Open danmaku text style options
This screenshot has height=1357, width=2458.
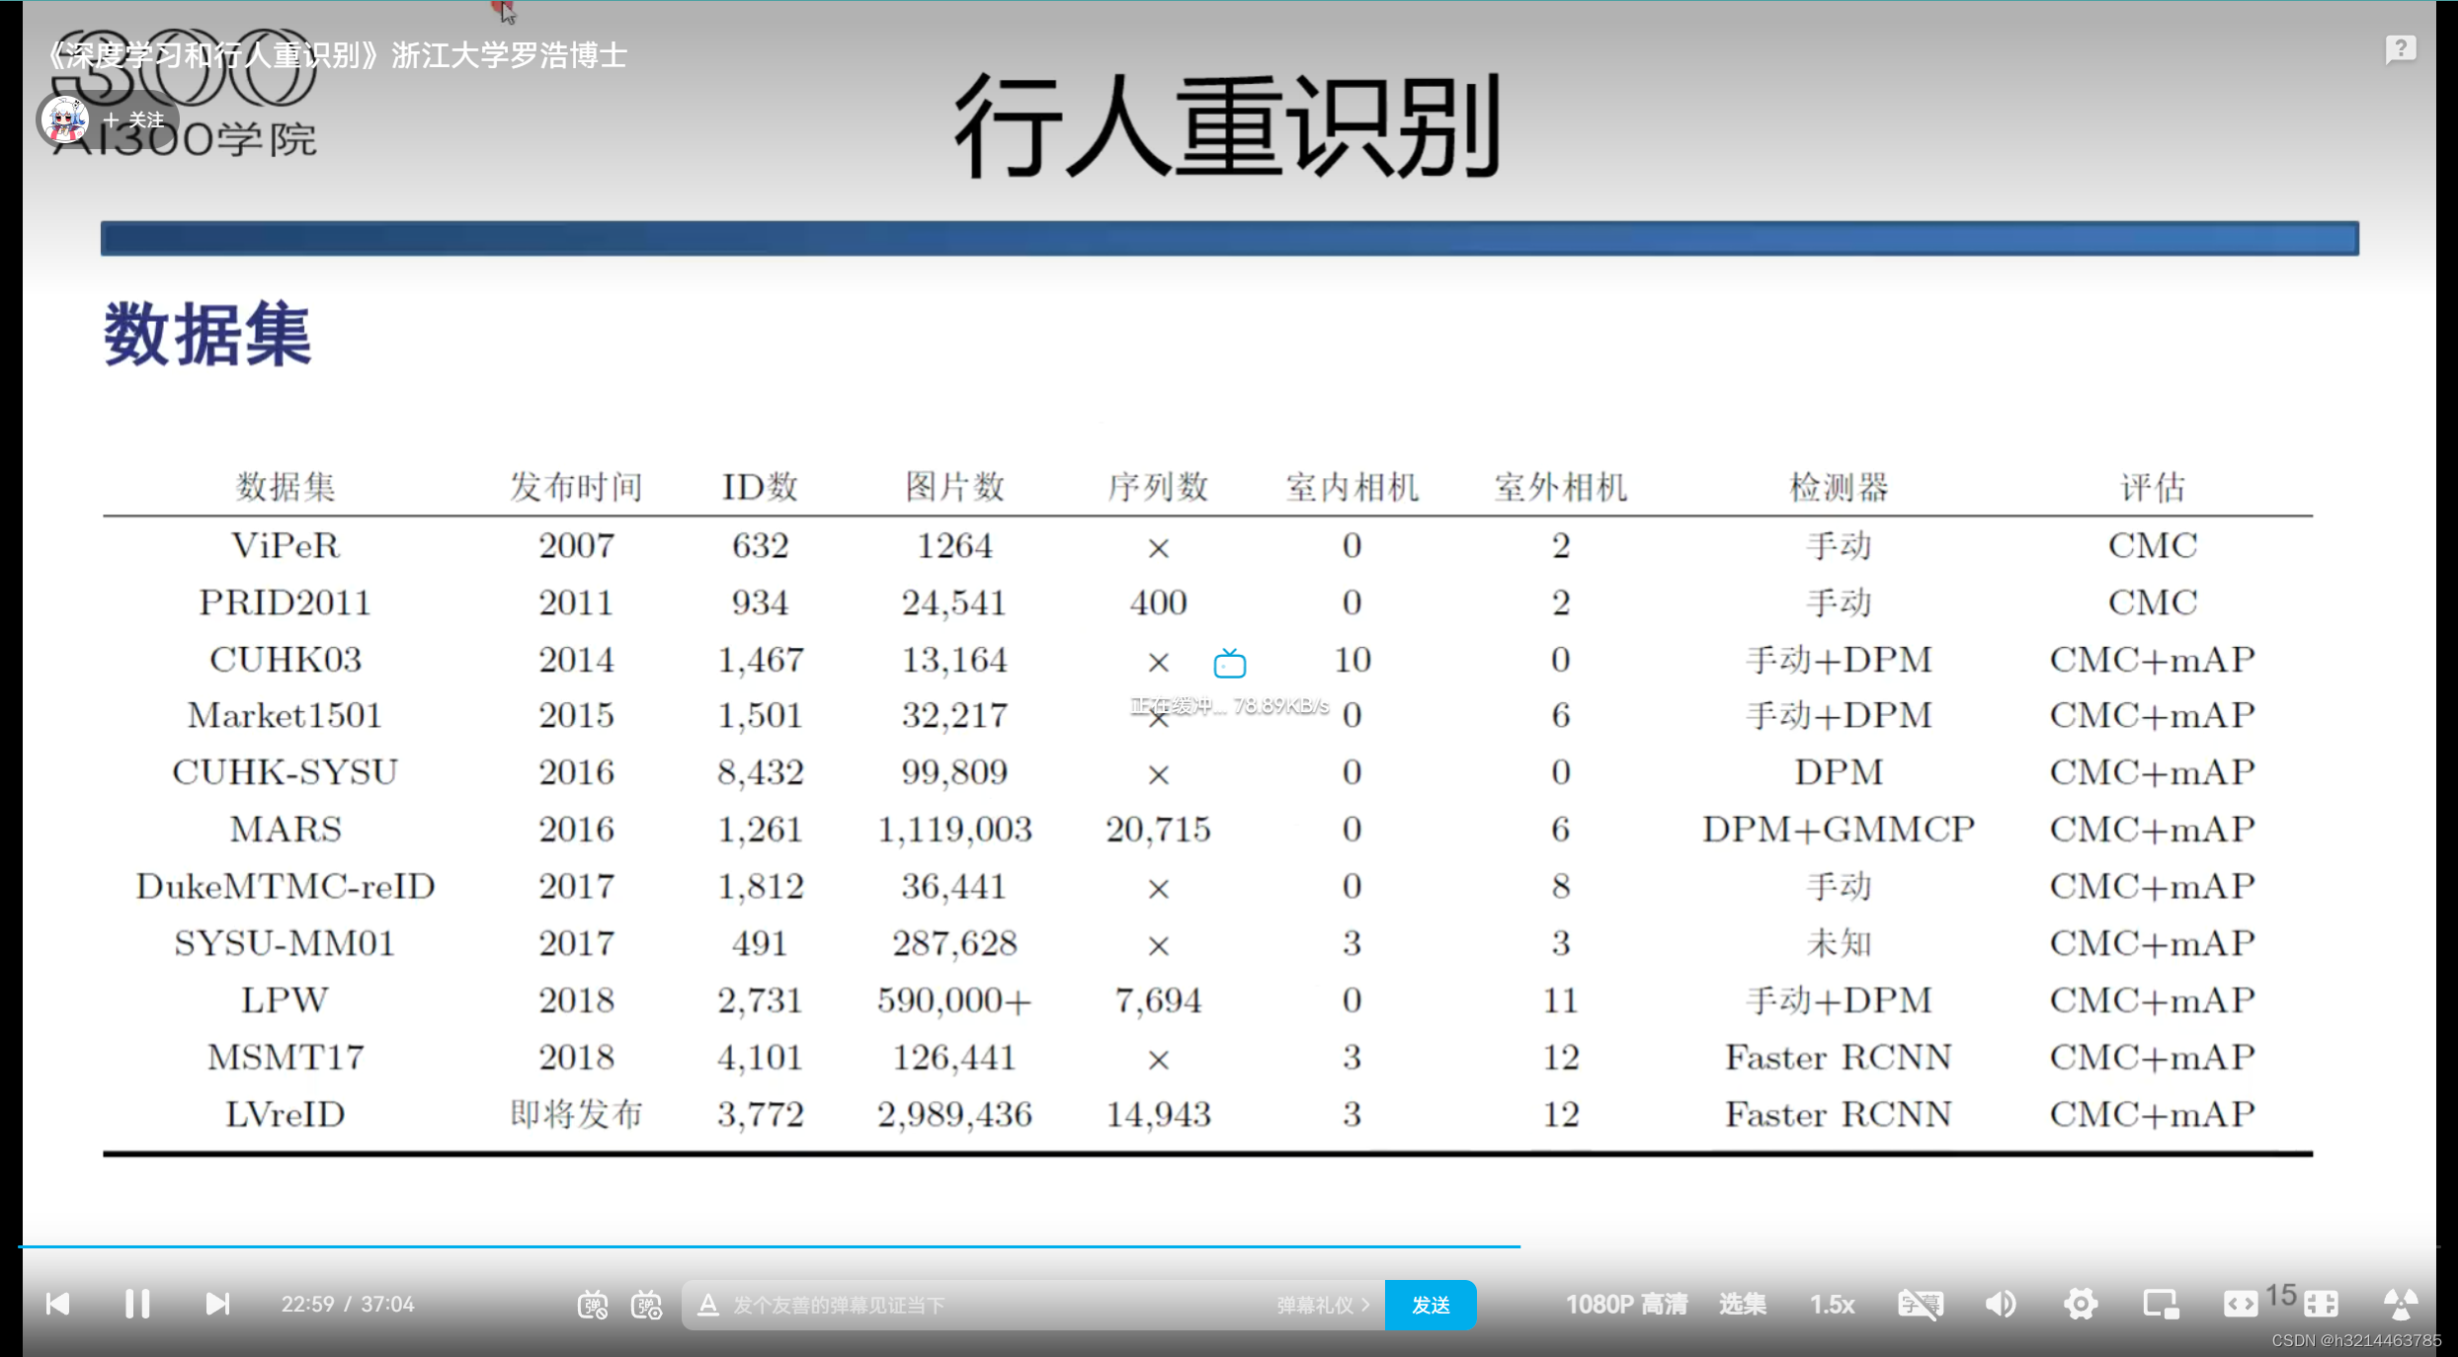[708, 1305]
